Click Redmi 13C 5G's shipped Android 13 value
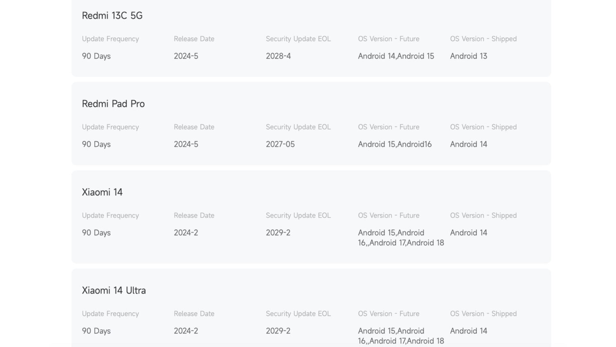Screen dimensions: 616x347 click(468, 56)
